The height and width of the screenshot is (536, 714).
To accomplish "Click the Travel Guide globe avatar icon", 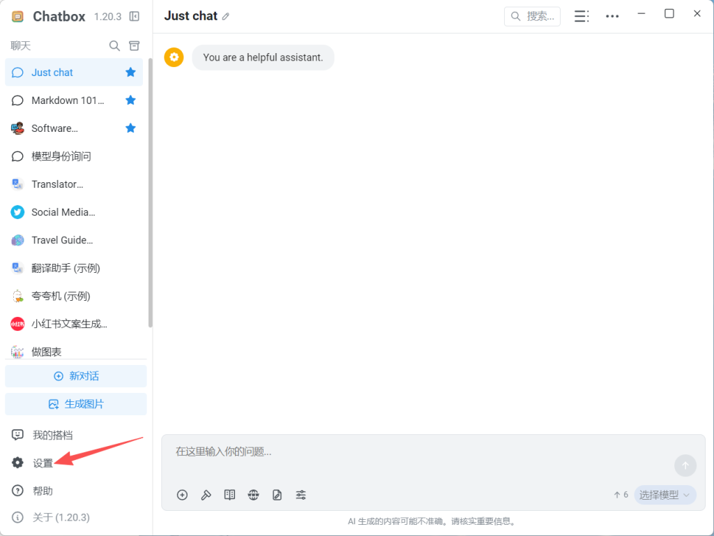I will pyautogui.click(x=17, y=240).
